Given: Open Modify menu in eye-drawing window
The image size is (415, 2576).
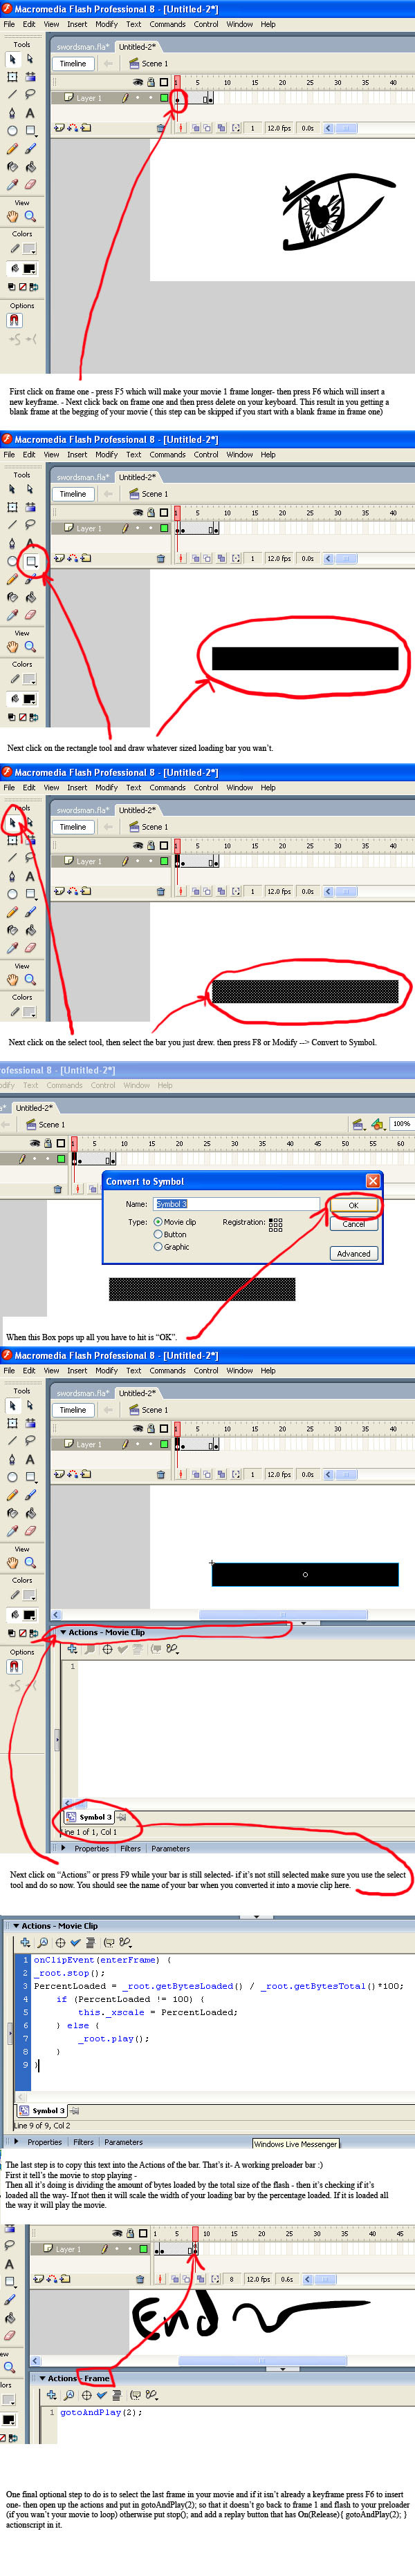Looking at the screenshot, I should pyautogui.click(x=107, y=24).
